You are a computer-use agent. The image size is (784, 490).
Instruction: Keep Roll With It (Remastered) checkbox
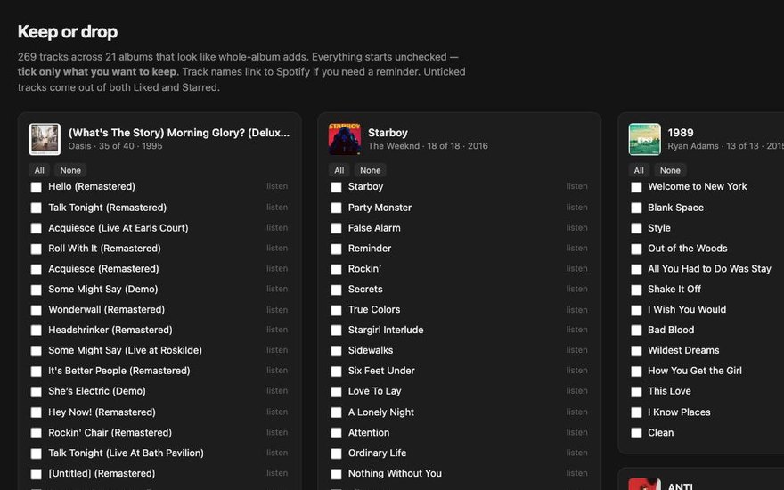pos(36,249)
